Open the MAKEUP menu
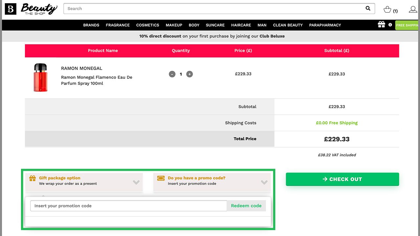Viewport: 420px width, 236px height. pyautogui.click(x=174, y=25)
